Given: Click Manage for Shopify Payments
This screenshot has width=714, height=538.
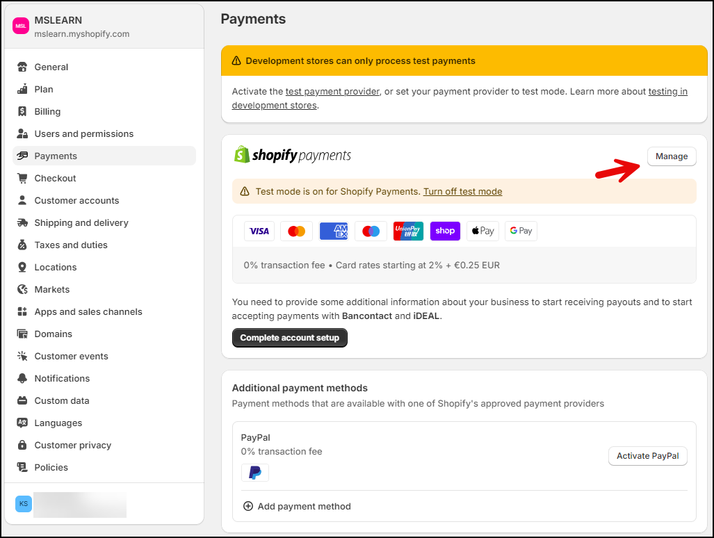Looking at the screenshot, I should [672, 156].
